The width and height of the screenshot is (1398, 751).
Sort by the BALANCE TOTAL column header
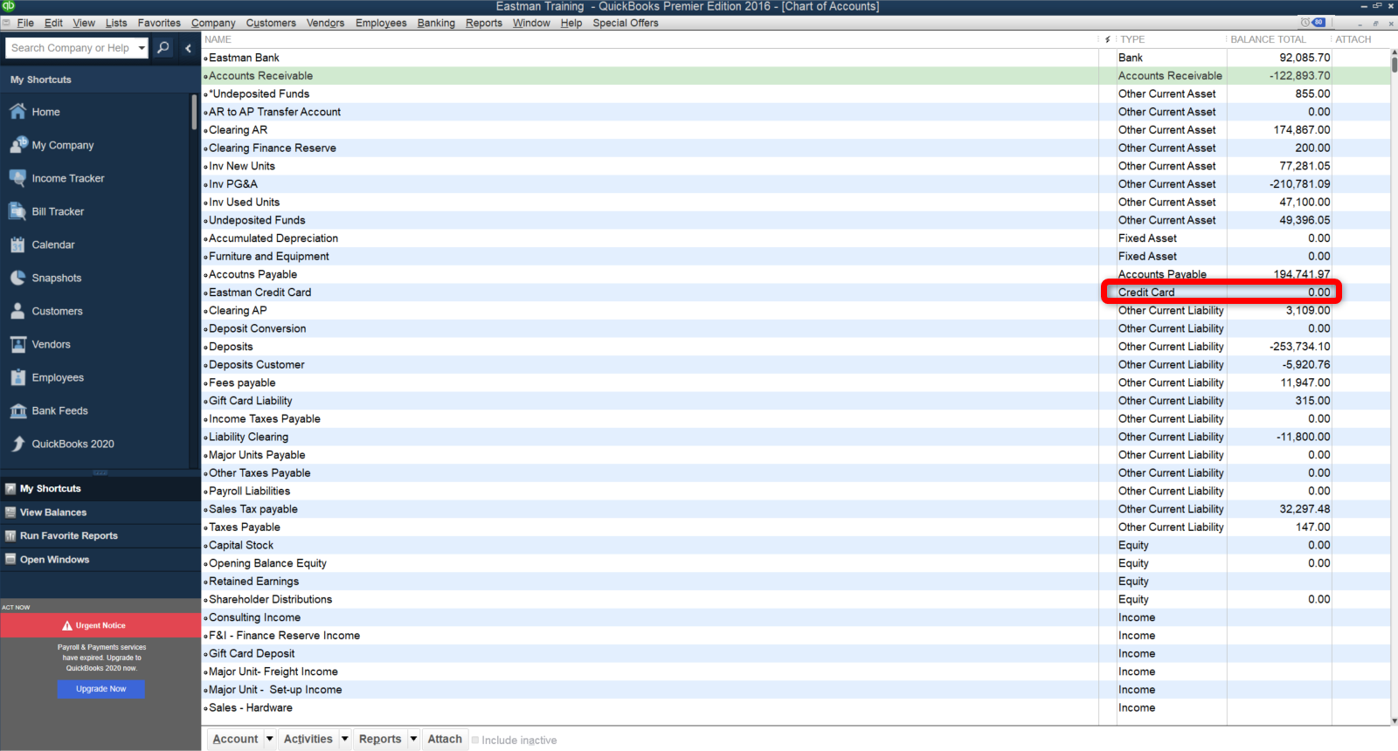point(1268,39)
